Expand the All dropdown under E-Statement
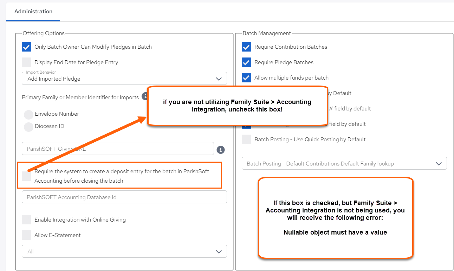 click(x=124, y=251)
